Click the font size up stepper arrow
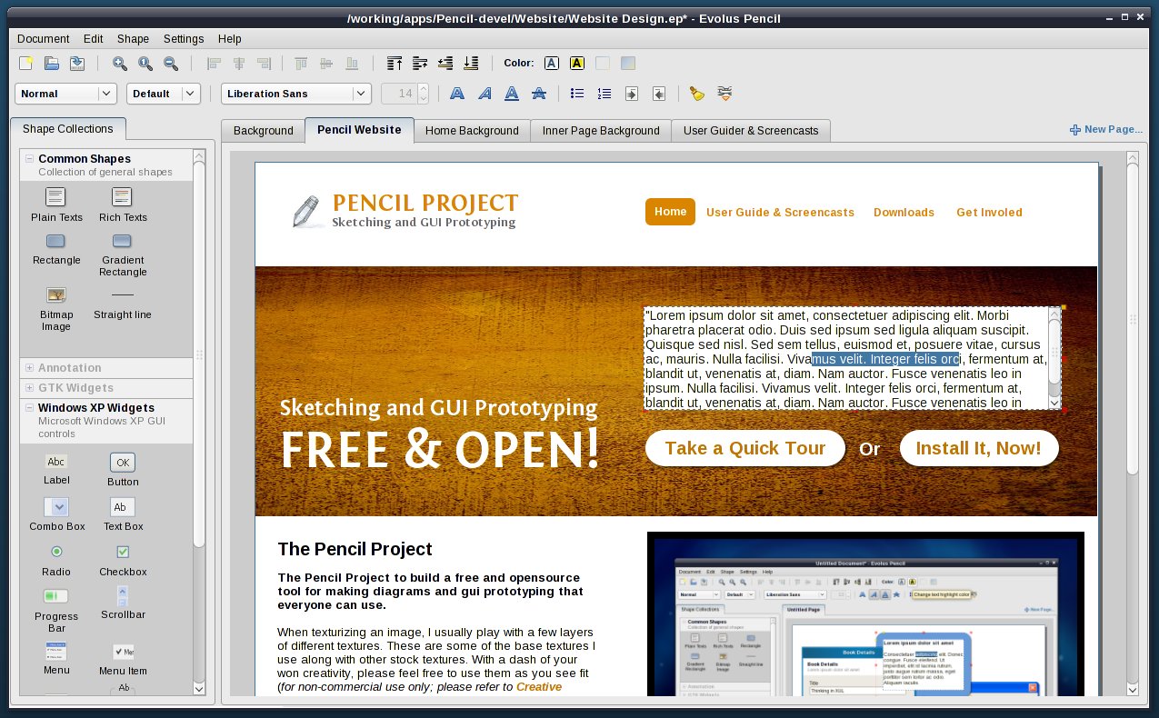The height and width of the screenshot is (718, 1159). [x=423, y=89]
